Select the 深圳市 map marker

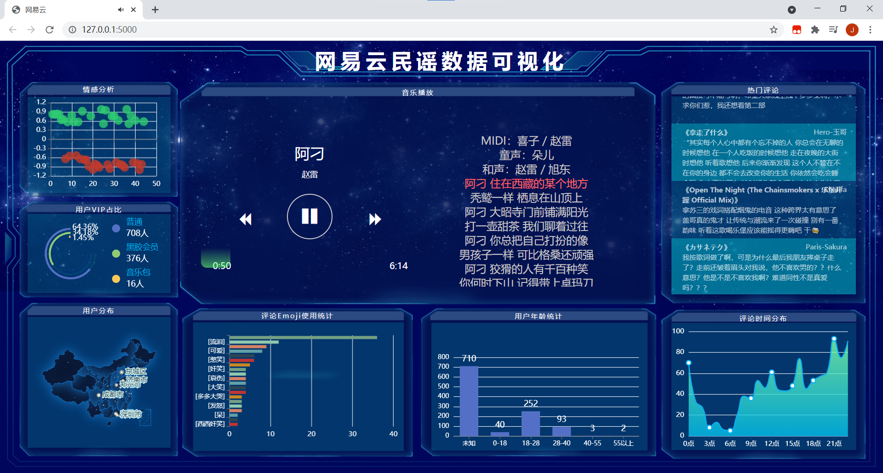[116, 414]
